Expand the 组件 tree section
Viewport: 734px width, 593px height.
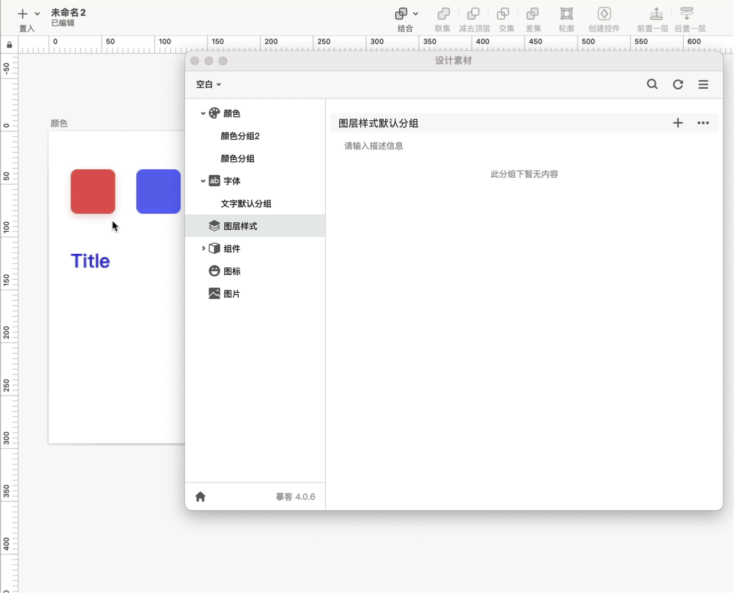[x=203, y=249]
